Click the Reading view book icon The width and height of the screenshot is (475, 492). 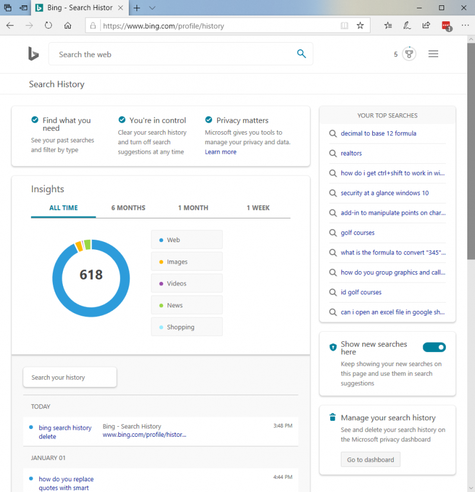click(x=344, y=26)
